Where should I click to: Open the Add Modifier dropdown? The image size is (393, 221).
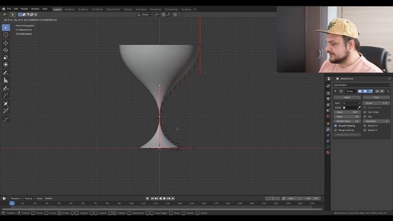pos(362,85)
